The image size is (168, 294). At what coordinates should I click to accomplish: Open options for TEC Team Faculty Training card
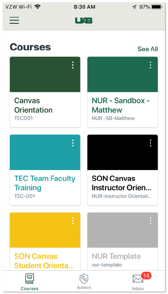(73, 143)
